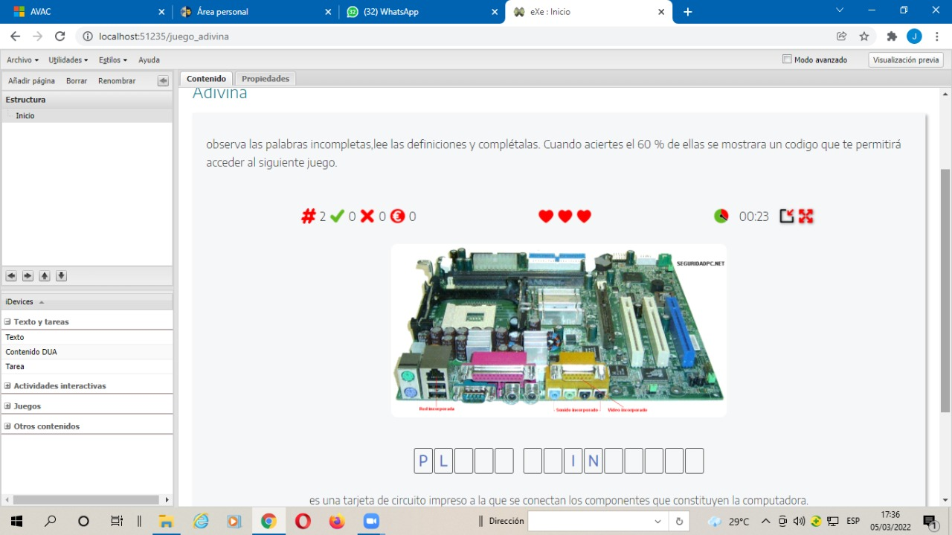Open the Chrome three-dot menu

(x=937, y=36)
